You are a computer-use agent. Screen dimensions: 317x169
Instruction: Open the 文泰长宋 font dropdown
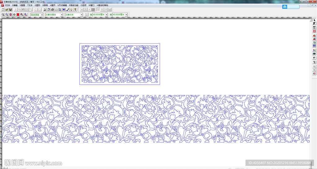point(81,15)
